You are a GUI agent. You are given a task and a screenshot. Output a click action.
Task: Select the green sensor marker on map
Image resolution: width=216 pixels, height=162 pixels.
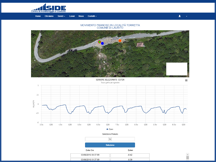(x=99, y=42)
